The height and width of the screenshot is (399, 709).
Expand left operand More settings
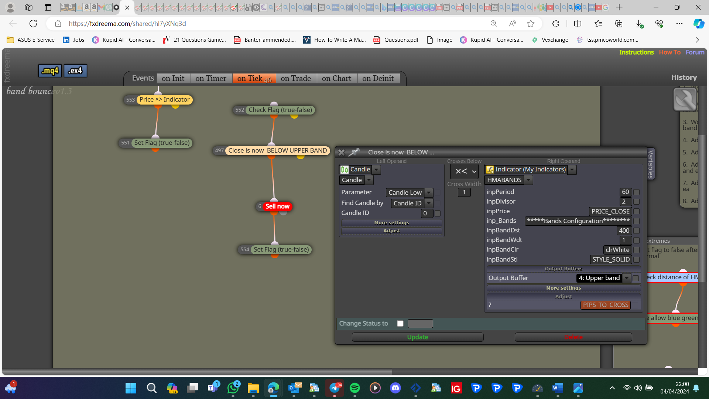(x=391, y=222)
